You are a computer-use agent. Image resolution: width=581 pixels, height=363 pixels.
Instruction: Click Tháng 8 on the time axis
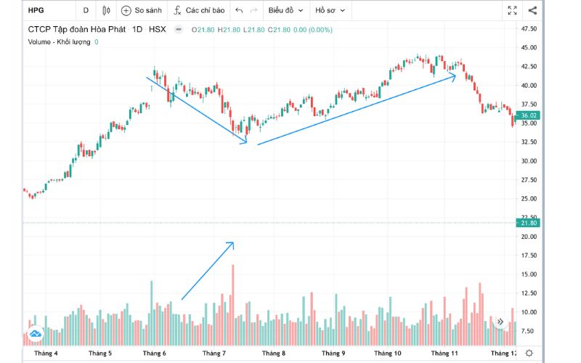pyautogui.click(x=274, y=353)
